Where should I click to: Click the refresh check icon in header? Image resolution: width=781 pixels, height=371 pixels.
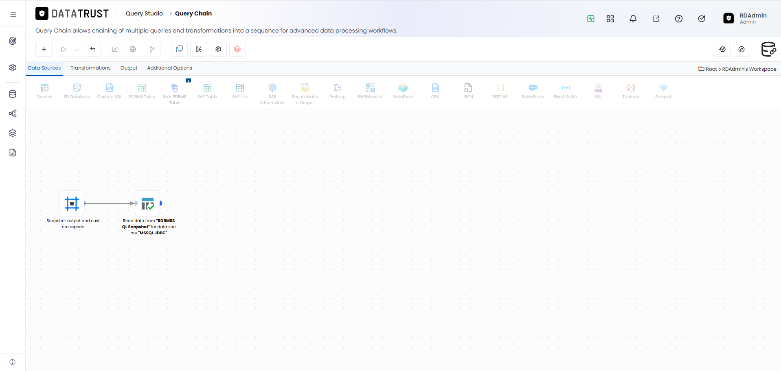(x=702, y=19)
